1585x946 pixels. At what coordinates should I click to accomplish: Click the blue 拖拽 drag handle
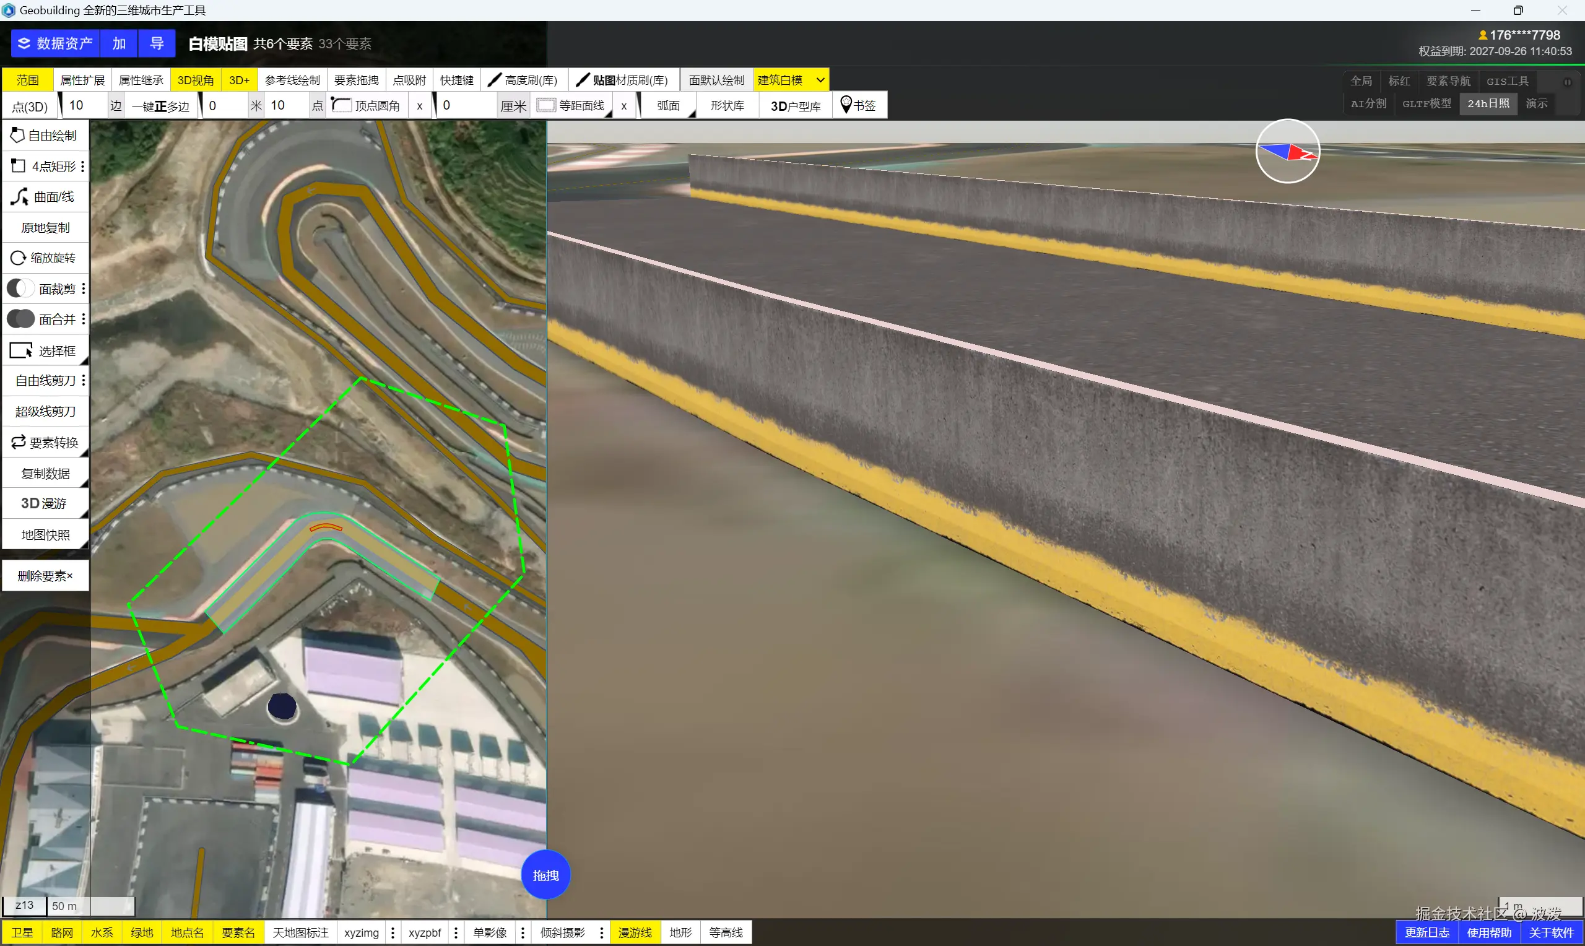pyautogui.click(x=545, y=875)
